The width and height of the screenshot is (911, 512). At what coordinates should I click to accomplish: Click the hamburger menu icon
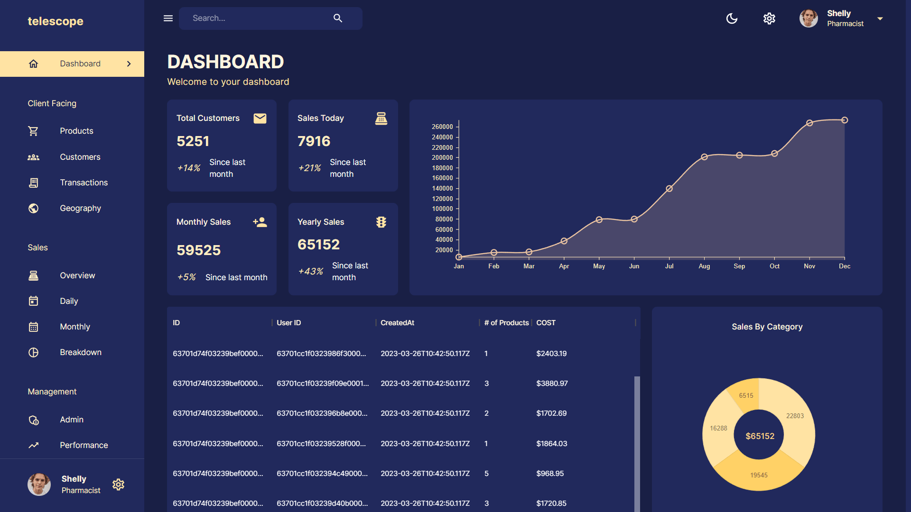point(168,18)
